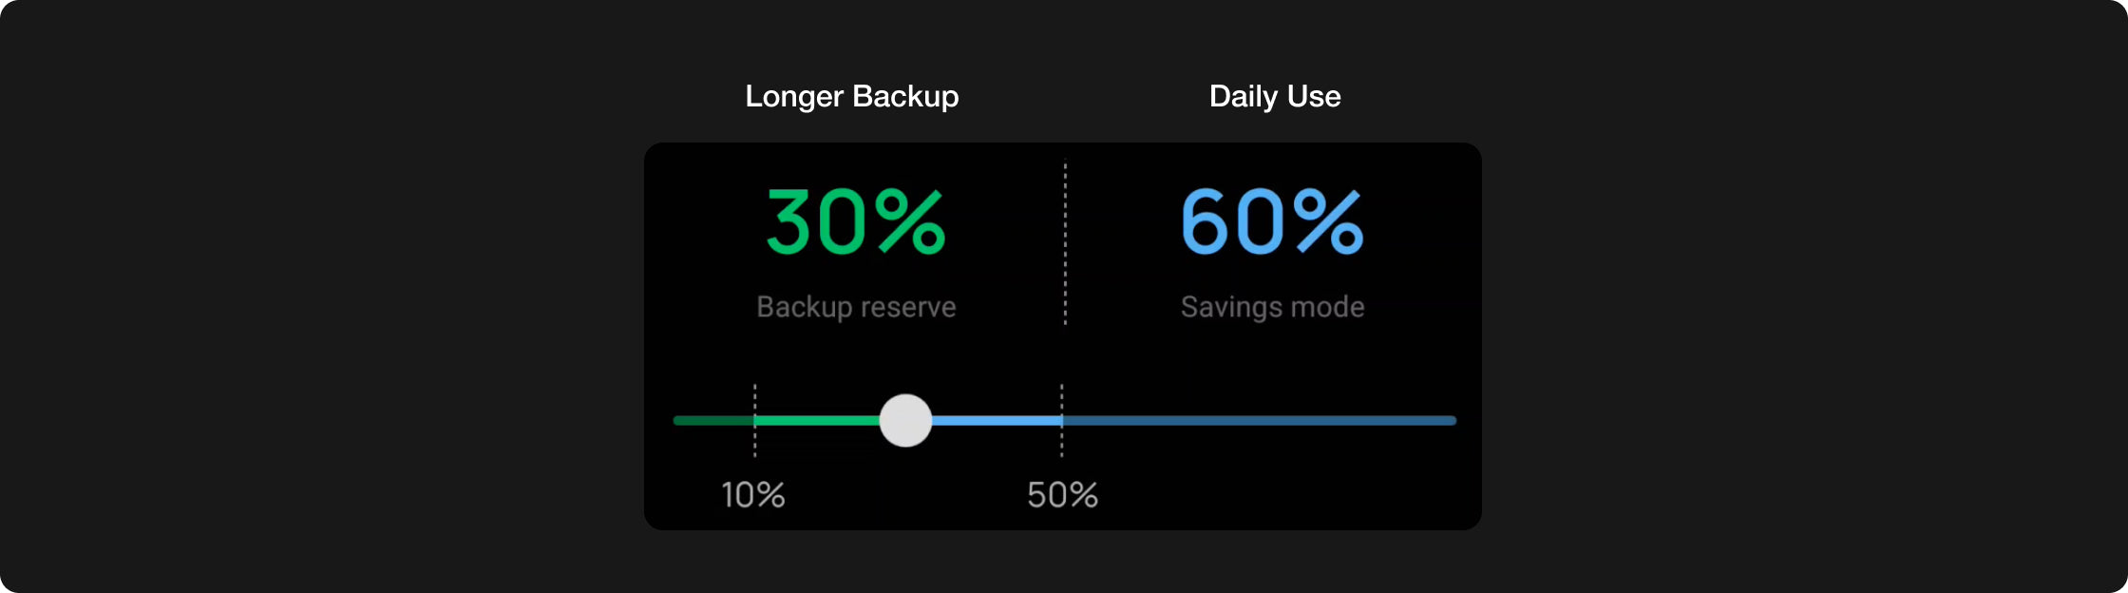Click the dashed tick above the 50% label
2128x593 pixels.
point(1062,397)
